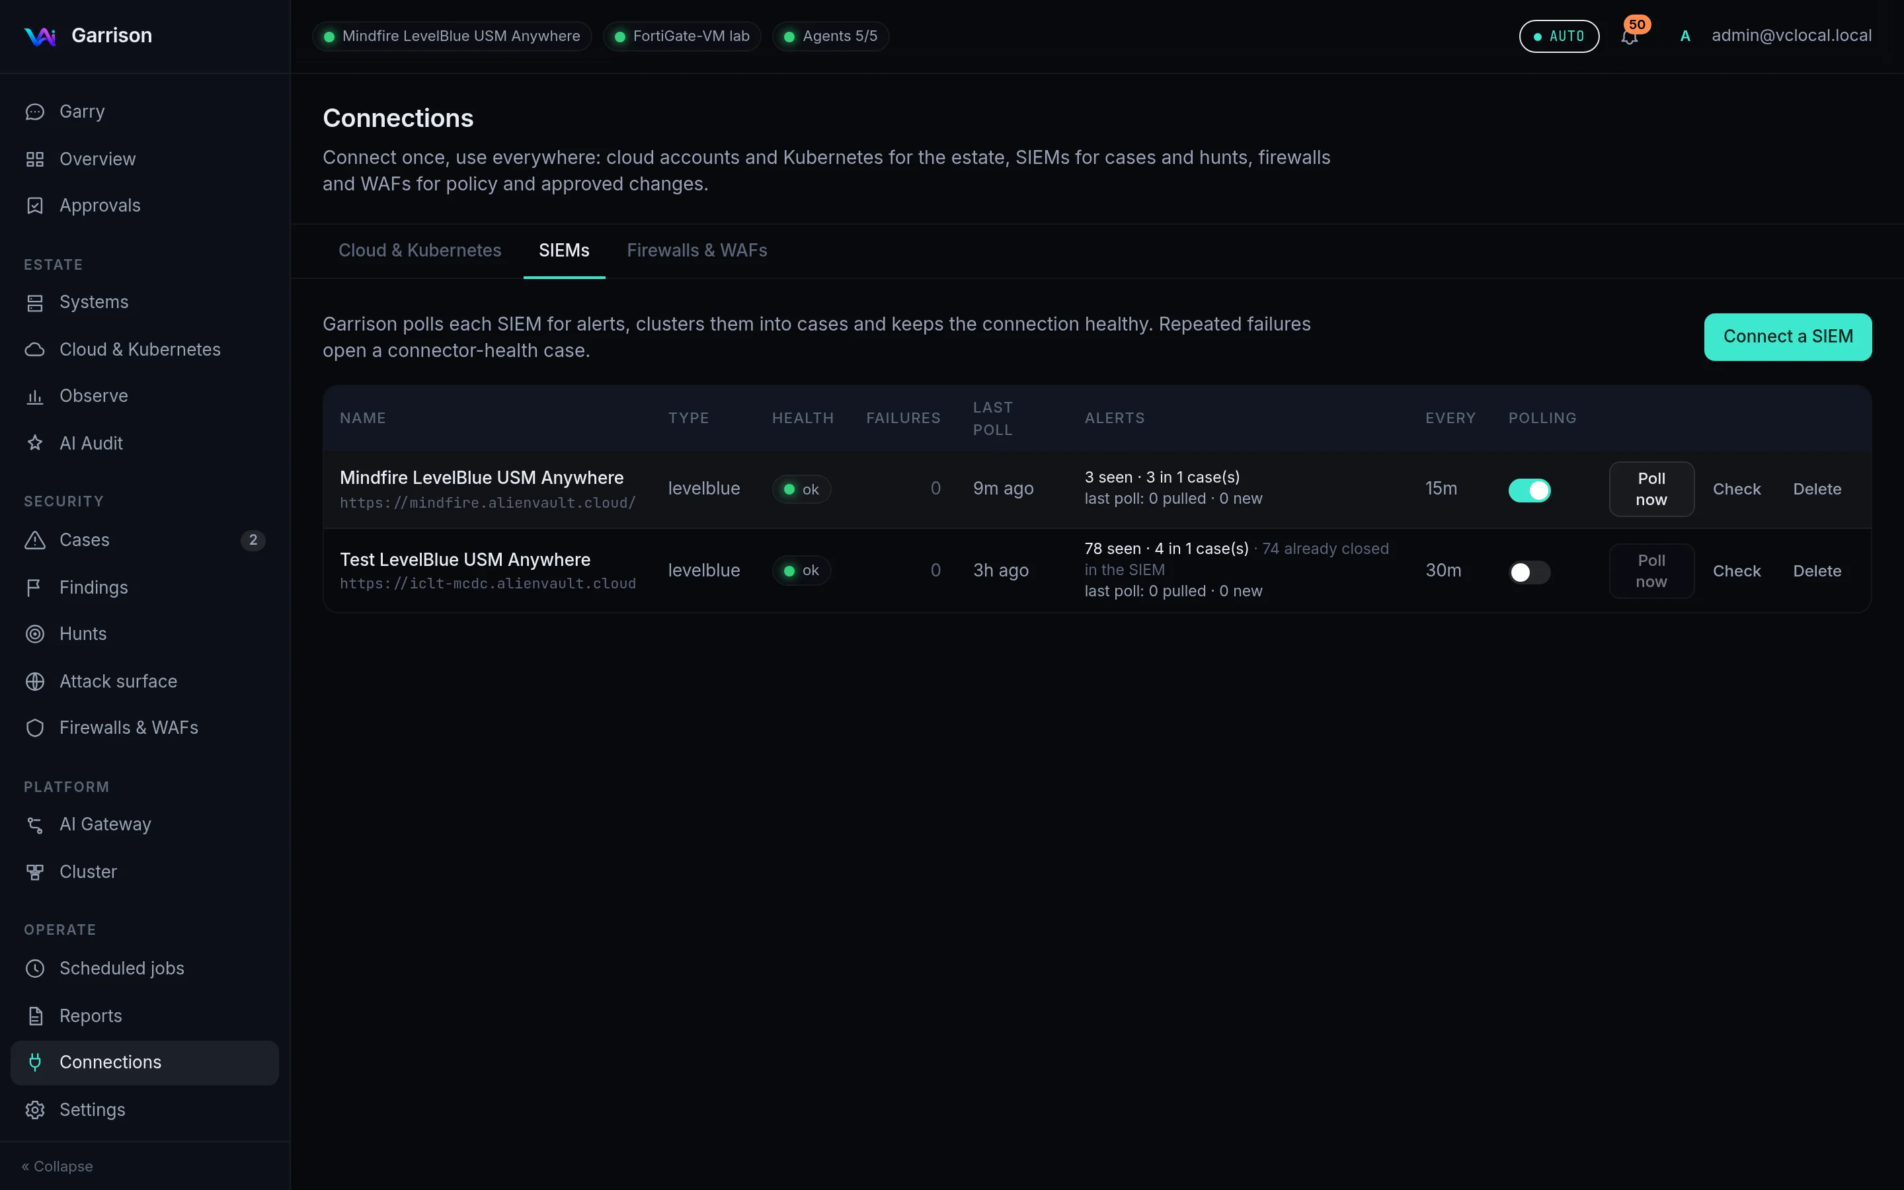
Task: Open the AI Audit star icon
Action: (x=34, y=443)
